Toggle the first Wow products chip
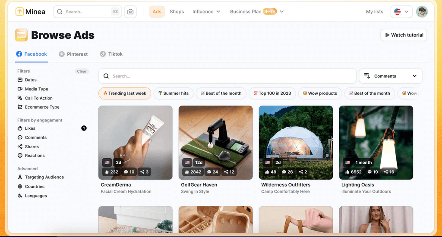The width and height of the screenshot is (442, 237). tap(320, 93)
